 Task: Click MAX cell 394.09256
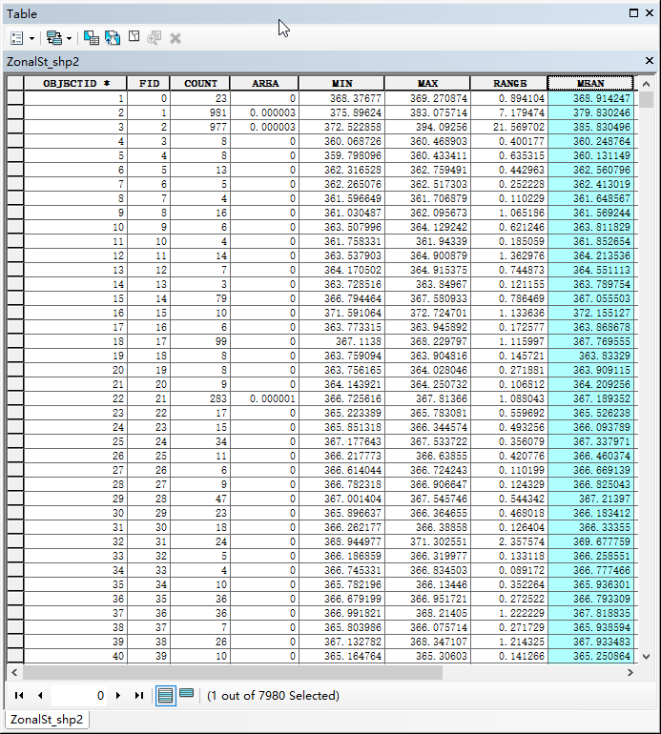pos(427,127)
